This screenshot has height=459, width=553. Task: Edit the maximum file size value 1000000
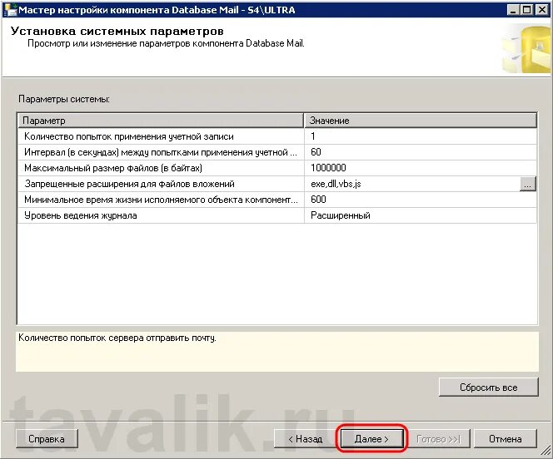pos(421,168)
